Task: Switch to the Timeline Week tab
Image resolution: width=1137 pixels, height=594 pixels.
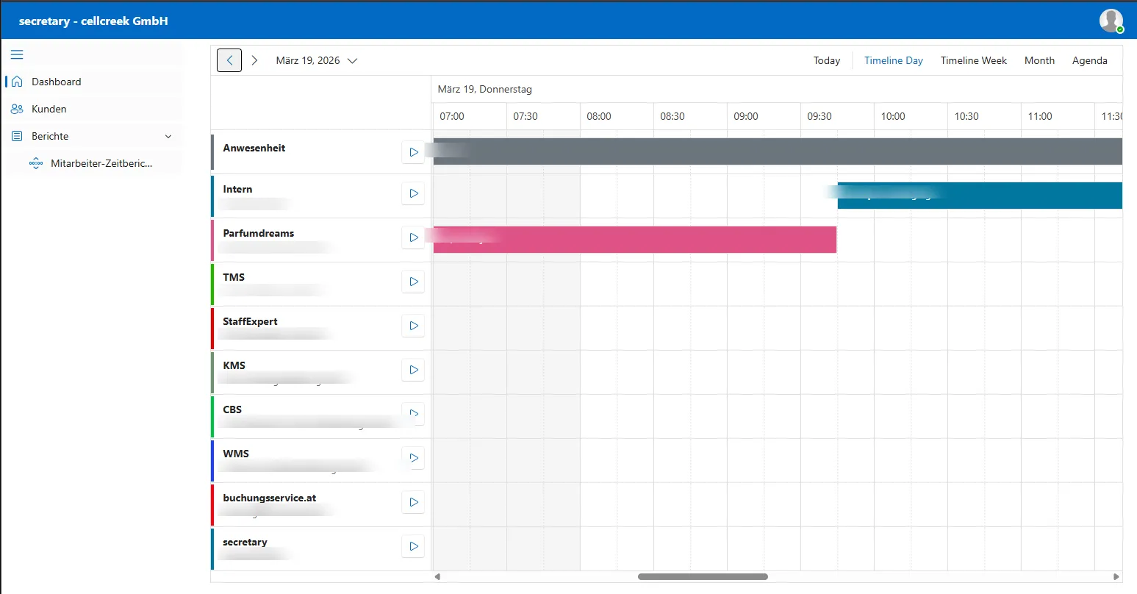Action: coord(973,60)
